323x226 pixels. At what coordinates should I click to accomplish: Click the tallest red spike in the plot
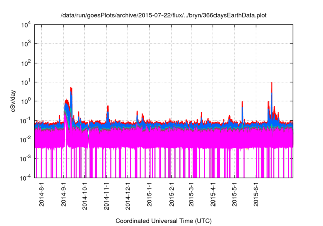click(x=272, y=84)
